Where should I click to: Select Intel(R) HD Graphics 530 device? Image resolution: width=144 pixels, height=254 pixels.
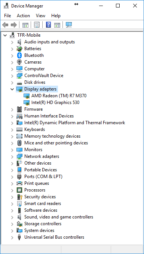click(55, 102)
